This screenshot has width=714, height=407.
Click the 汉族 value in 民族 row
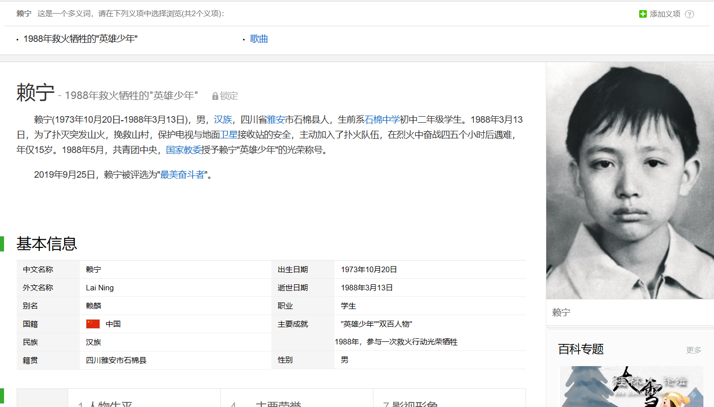pyautogui.click(x=93, y=342)
